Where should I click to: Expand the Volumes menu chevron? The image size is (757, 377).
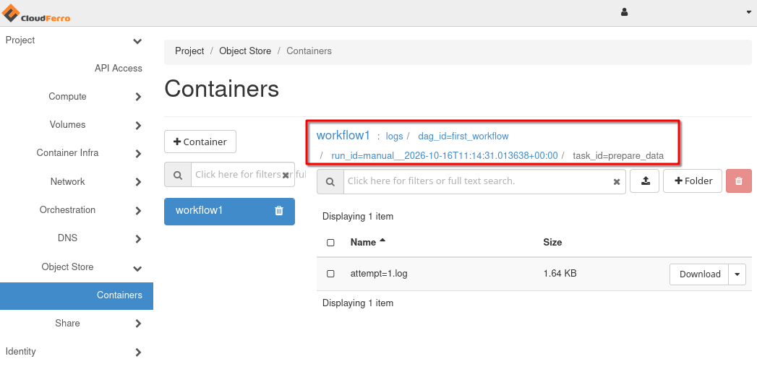pos(138,126)
